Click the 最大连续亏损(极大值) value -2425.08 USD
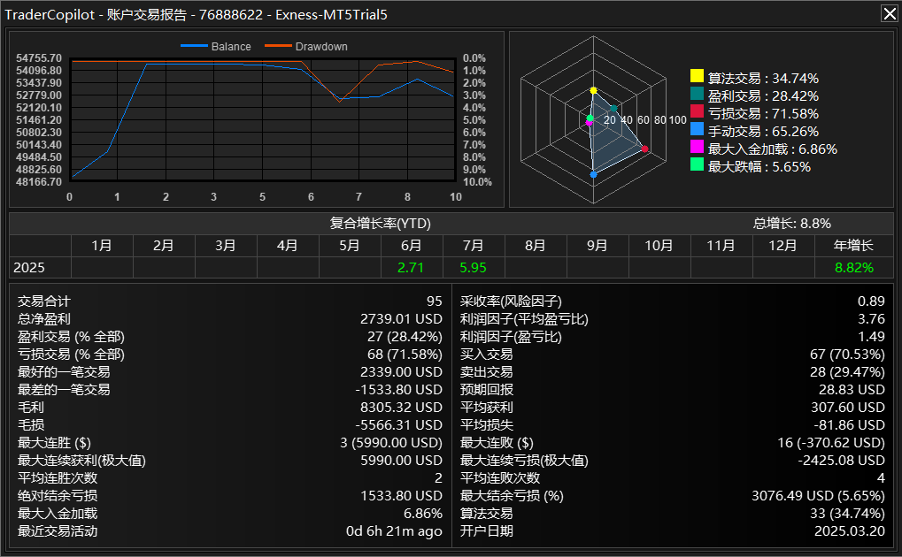This screenshot has width=902, height=557. [841, 461]
